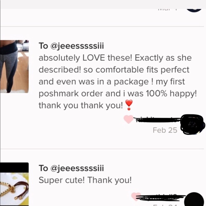
Task: Tap the 'poshmark order' text line
Action: click(72, 93)
